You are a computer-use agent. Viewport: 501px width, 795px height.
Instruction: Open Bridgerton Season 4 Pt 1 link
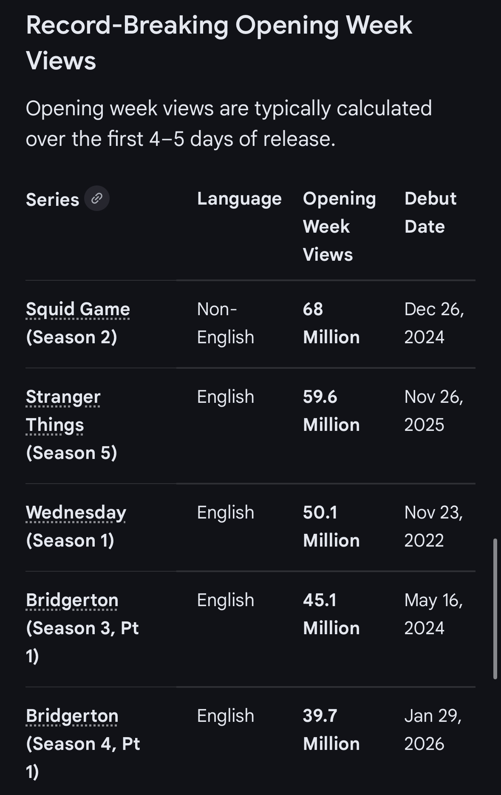(x=72, y=716)
